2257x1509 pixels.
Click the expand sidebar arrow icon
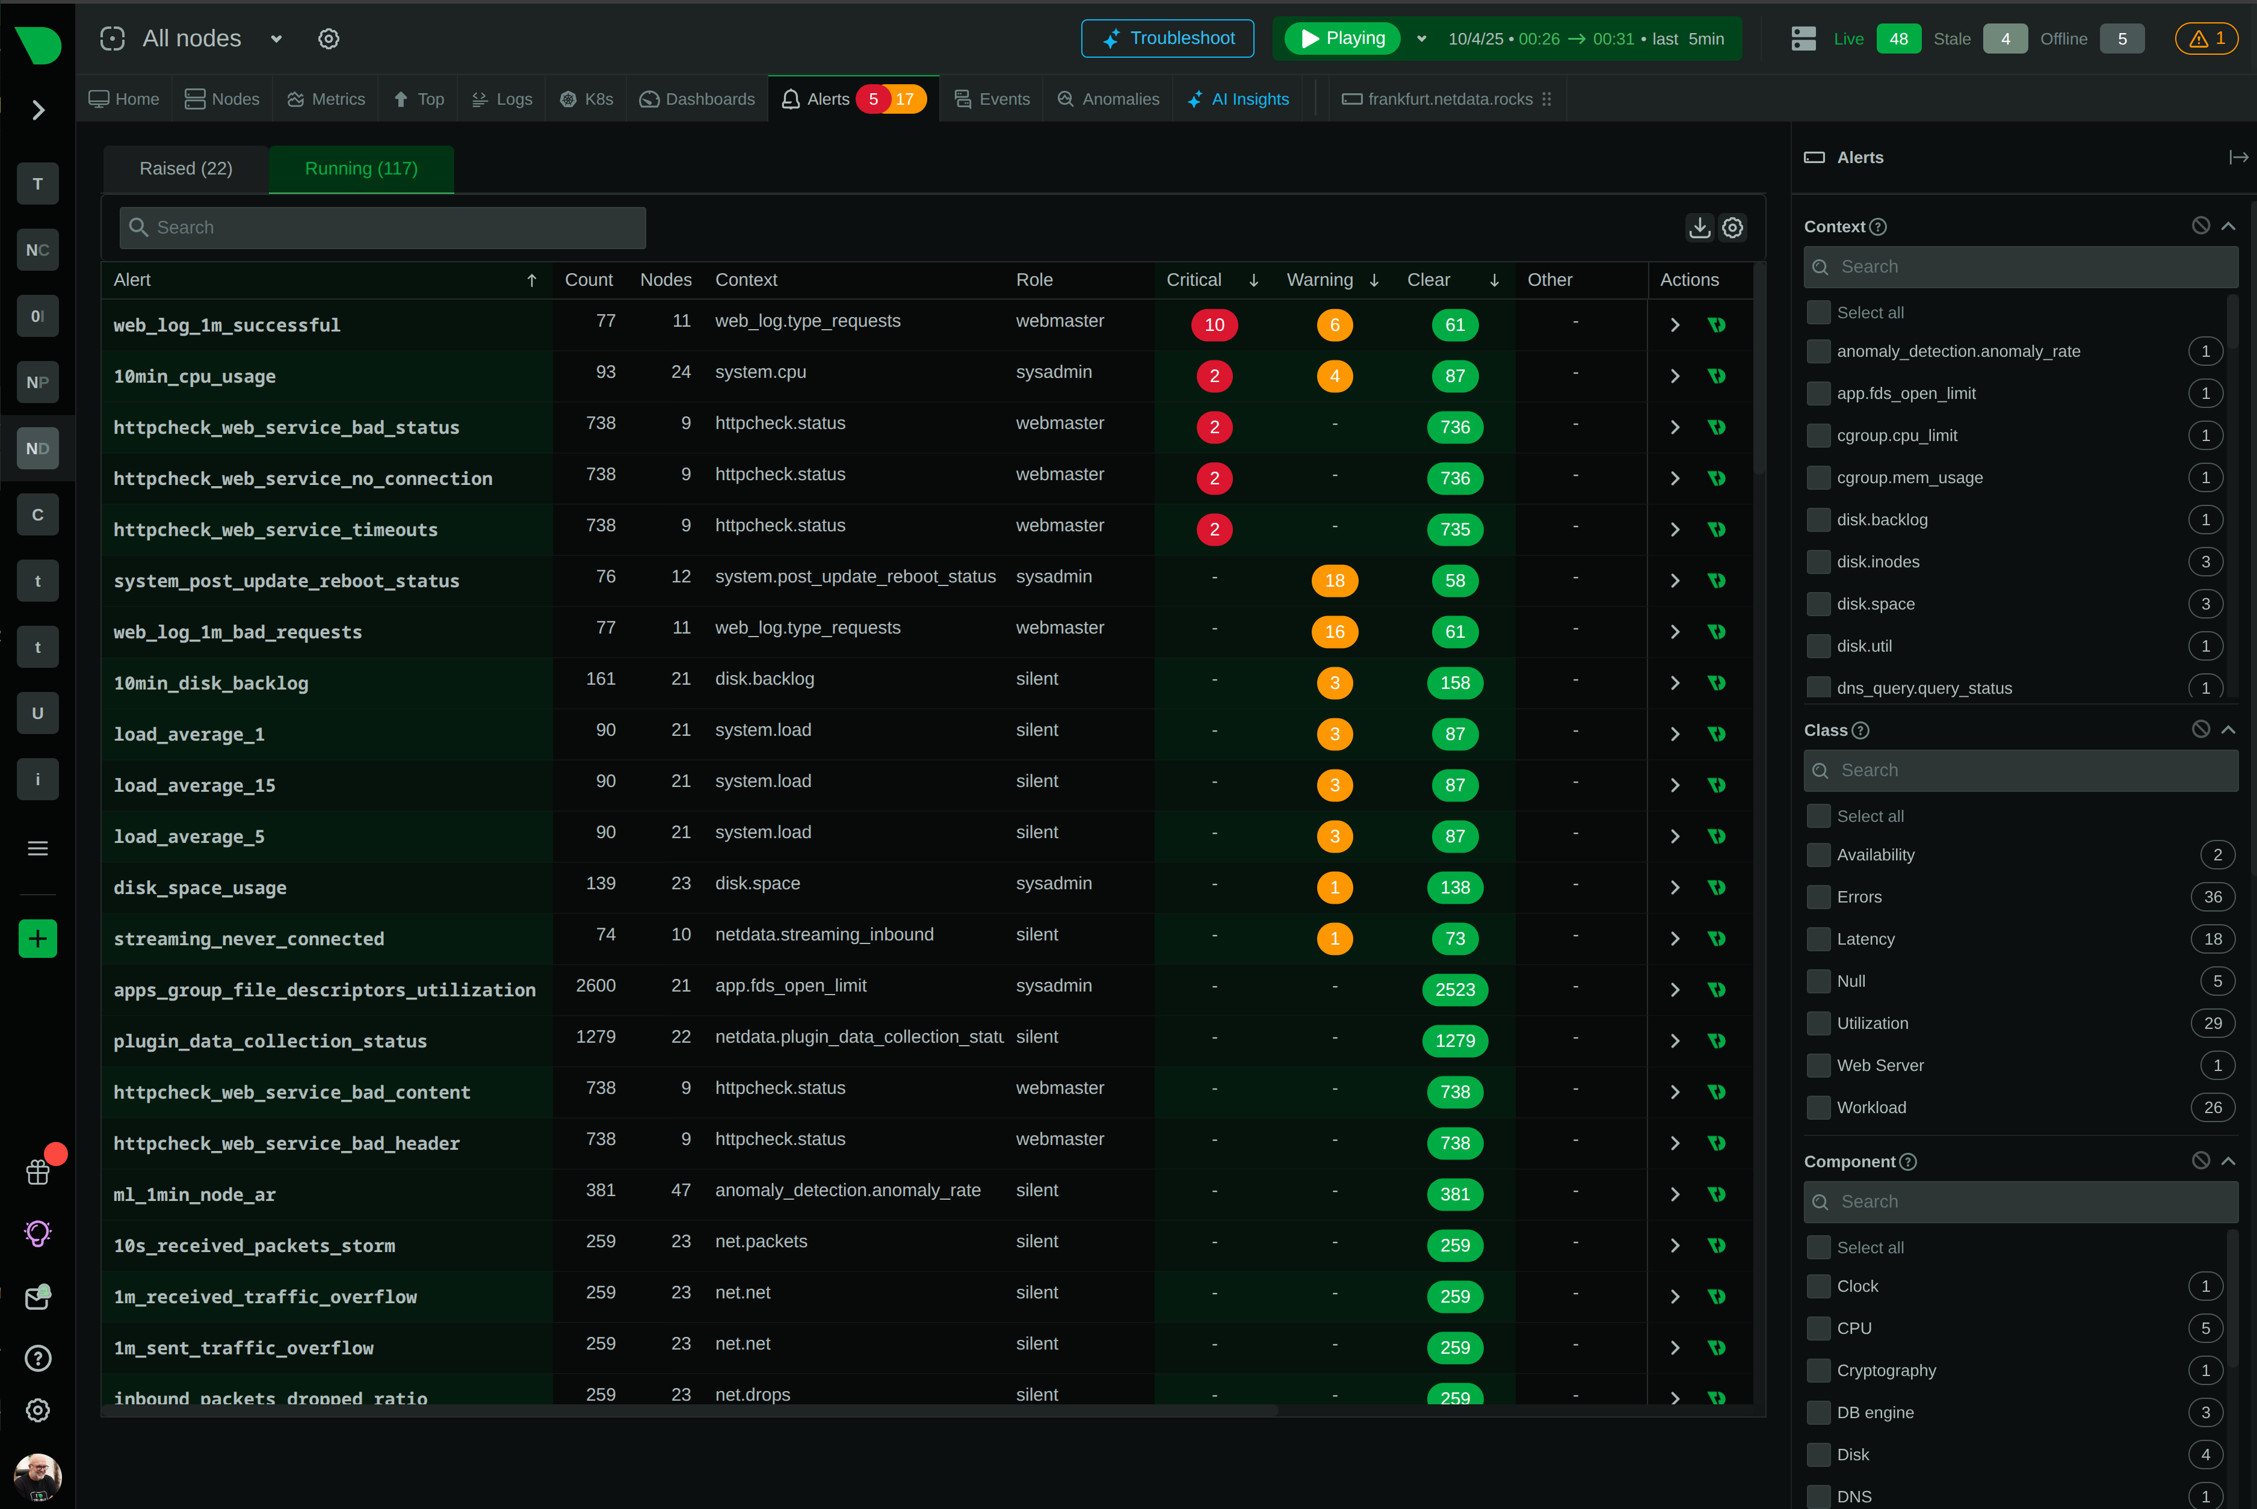tap(37, 110)
